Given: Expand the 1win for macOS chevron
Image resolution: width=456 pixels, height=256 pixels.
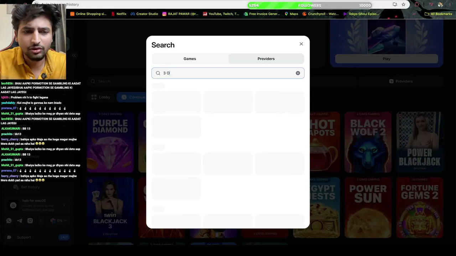Looking at the screenshot, I should pyautogui.click(x=64, y=205).
